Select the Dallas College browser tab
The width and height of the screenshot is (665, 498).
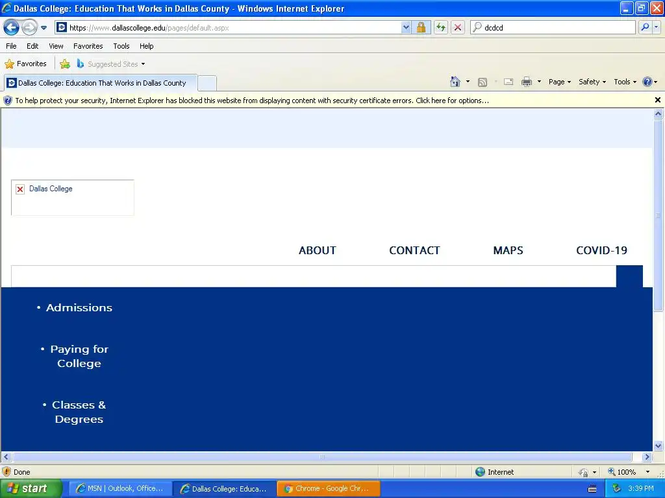point(101,83)
